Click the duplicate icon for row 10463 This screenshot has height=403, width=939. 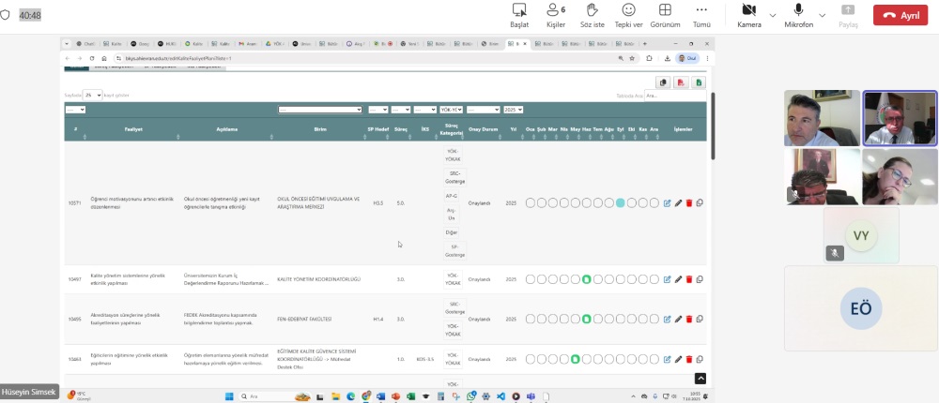click(x=700, y=359)
